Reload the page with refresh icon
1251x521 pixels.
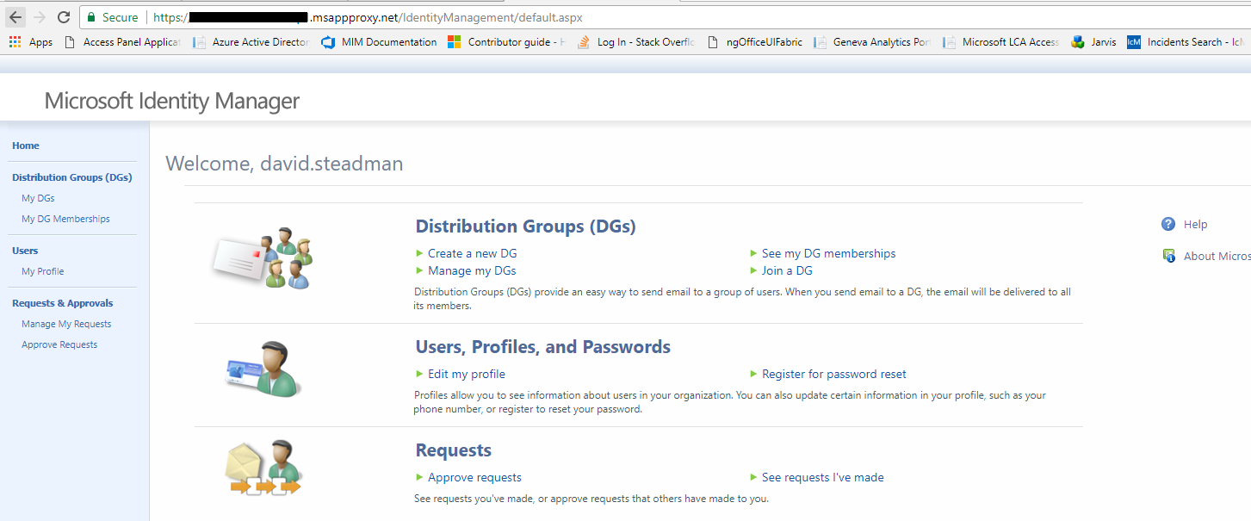63,17
